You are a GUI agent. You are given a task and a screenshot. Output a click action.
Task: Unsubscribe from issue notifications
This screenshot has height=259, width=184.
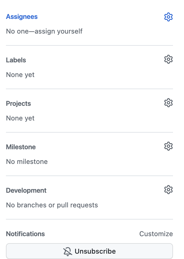coord(89,251)
